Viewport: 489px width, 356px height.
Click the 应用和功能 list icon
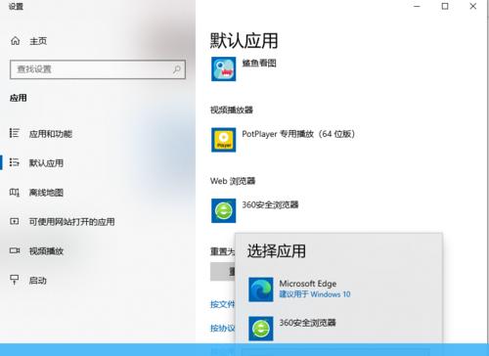15,133
